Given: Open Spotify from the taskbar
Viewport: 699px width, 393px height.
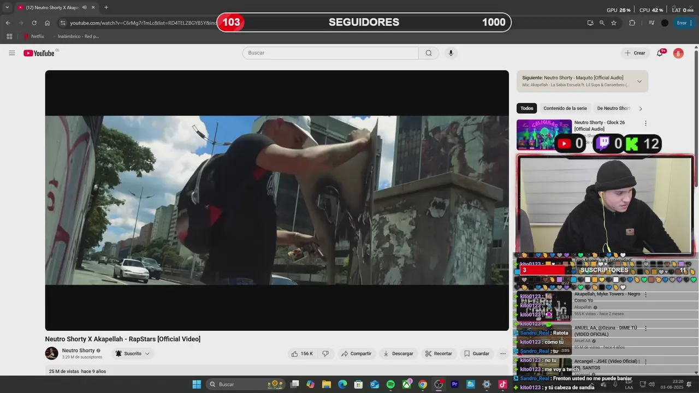Looking at the screenshot, I should click(390, 384).
